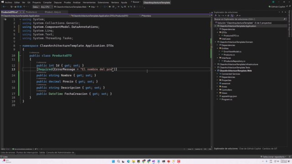Switch to the Producto.cs editor tab

[31, 12]
